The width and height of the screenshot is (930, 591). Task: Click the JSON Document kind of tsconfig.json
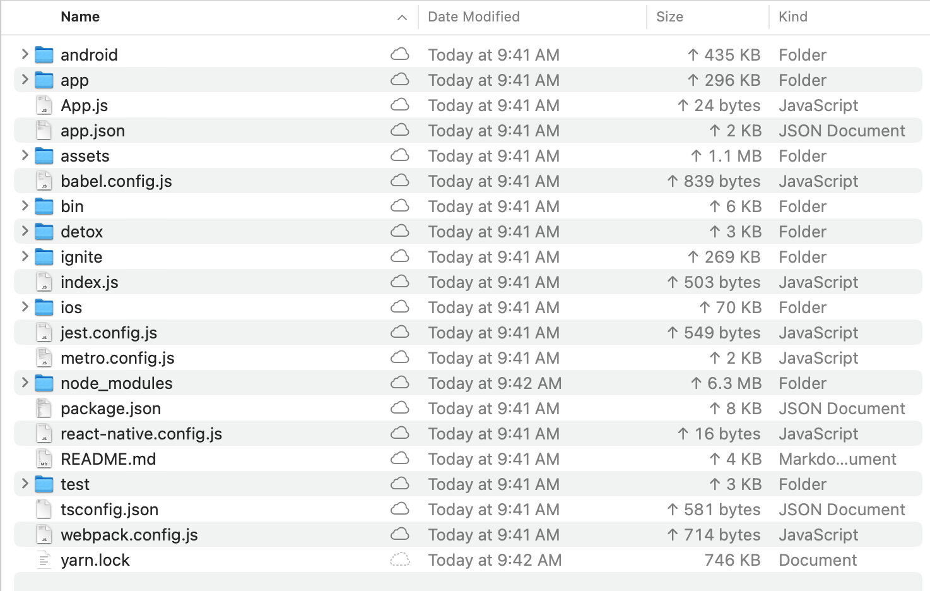pos(842,510)
